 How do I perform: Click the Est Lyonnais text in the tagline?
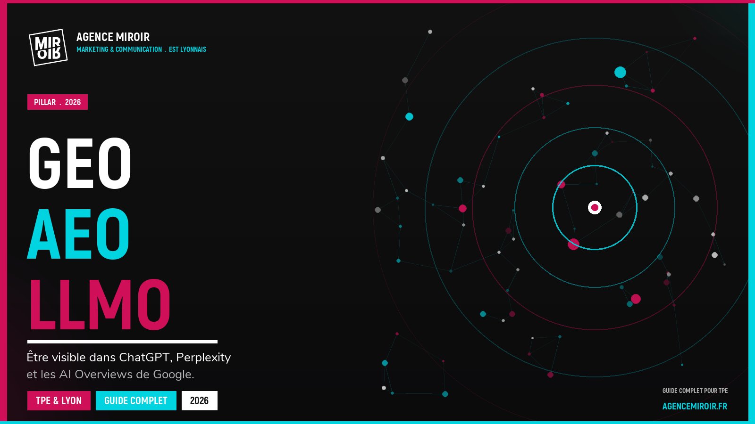(x=187, y=49)
